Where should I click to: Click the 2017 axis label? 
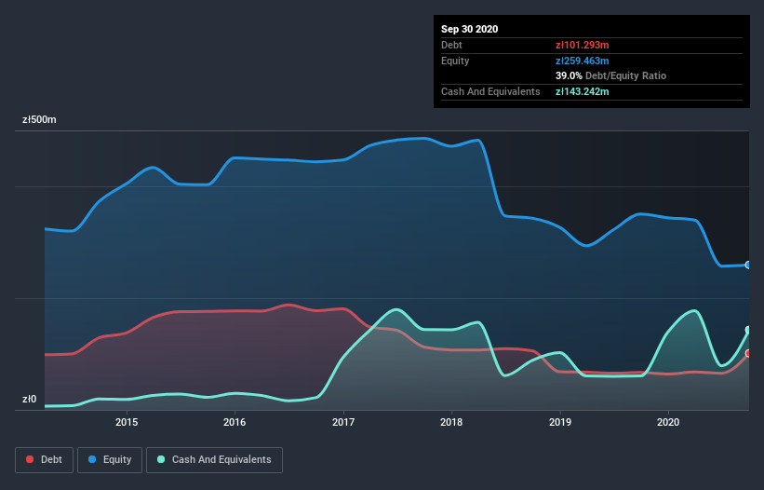343,422
